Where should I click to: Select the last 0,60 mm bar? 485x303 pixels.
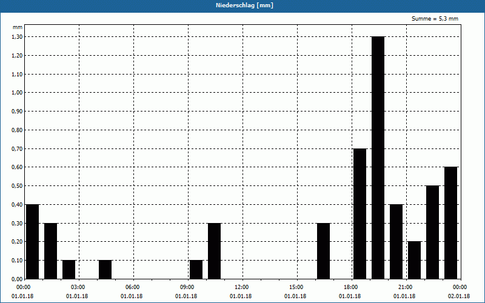coord(451,223)
